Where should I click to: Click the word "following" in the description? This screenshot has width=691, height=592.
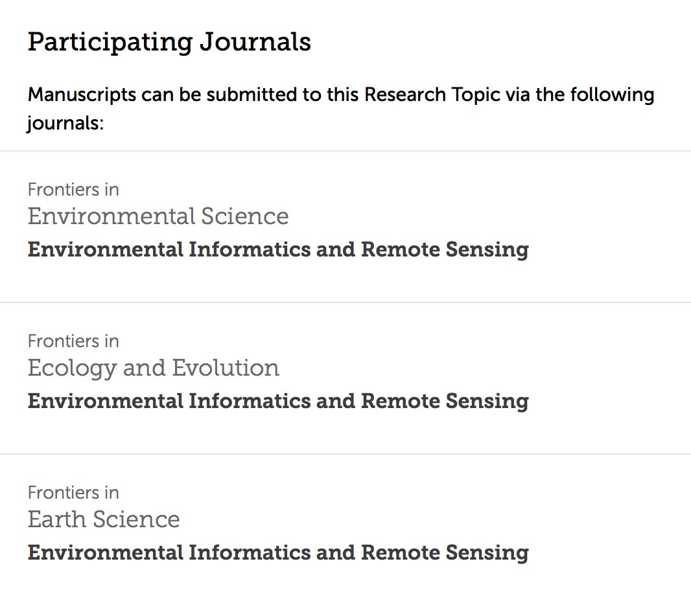point(613,95)
